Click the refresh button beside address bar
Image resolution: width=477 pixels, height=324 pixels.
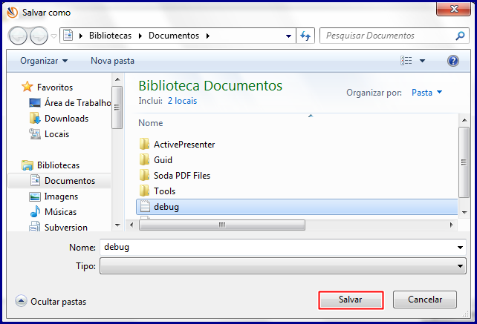(x=305, y=36)
